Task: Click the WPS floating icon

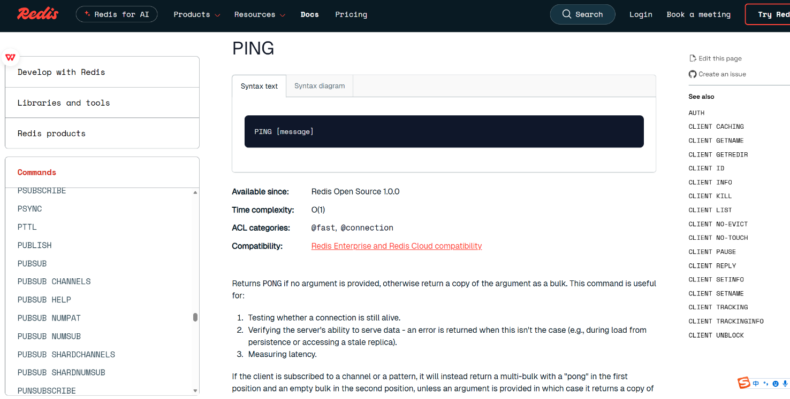Action: pyautogui.click(x=10, y=57)
